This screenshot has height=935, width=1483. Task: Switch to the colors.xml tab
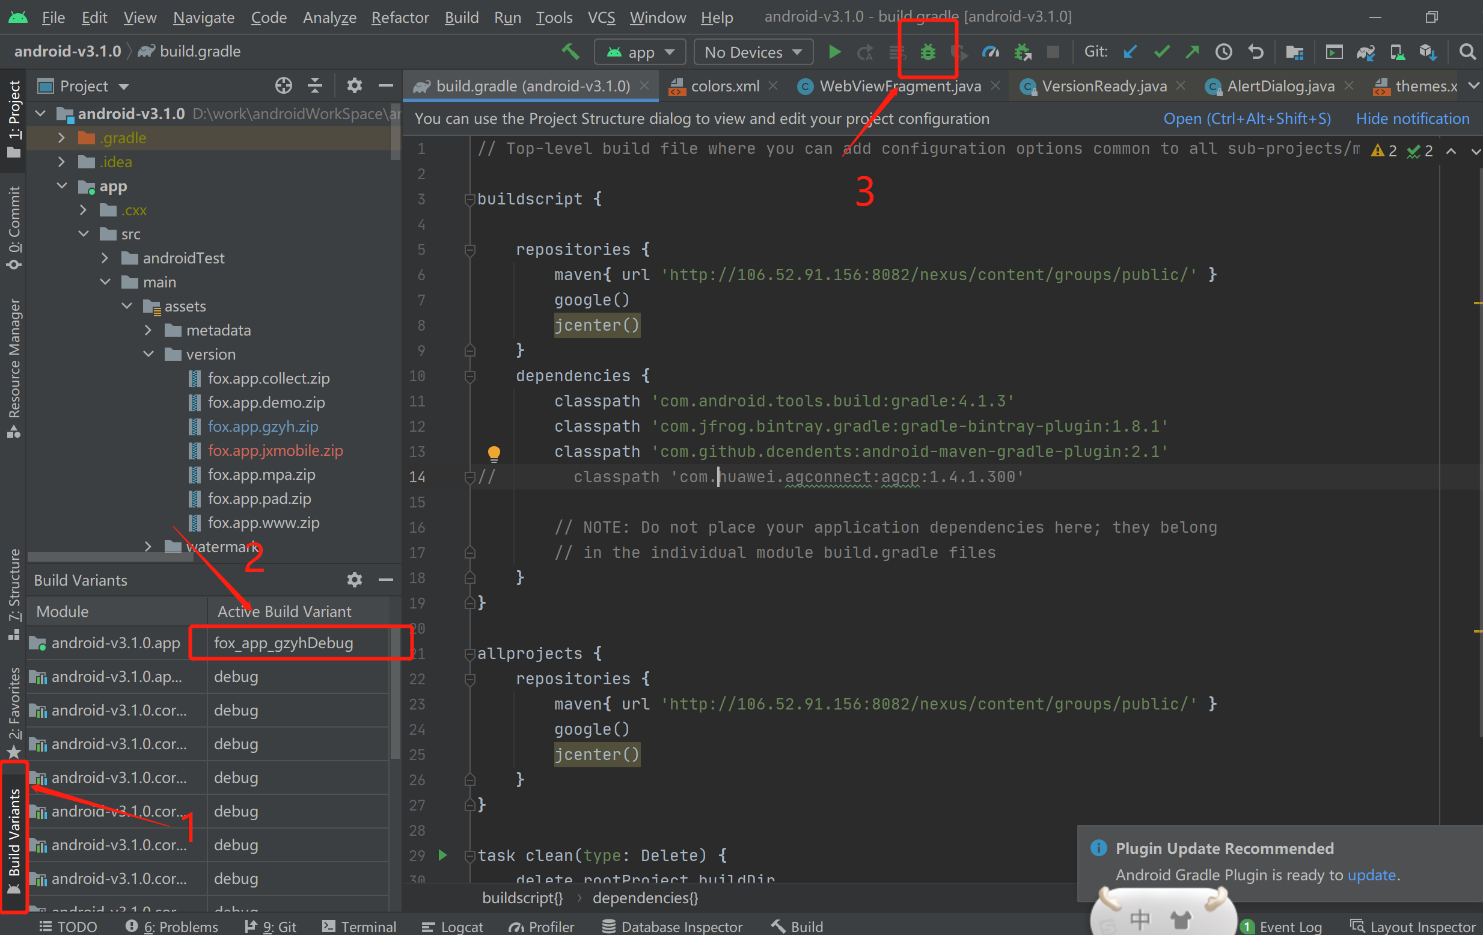(724, 86)
